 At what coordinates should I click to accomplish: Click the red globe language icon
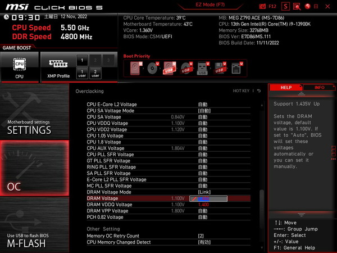[x=307, y=6]
